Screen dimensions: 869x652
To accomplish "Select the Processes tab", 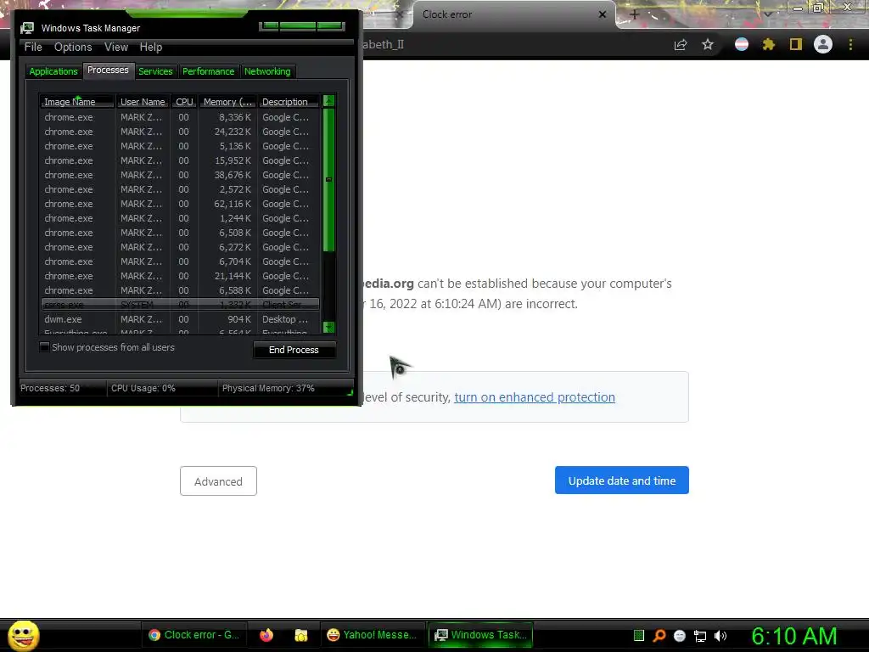I will tap(108, 70).
